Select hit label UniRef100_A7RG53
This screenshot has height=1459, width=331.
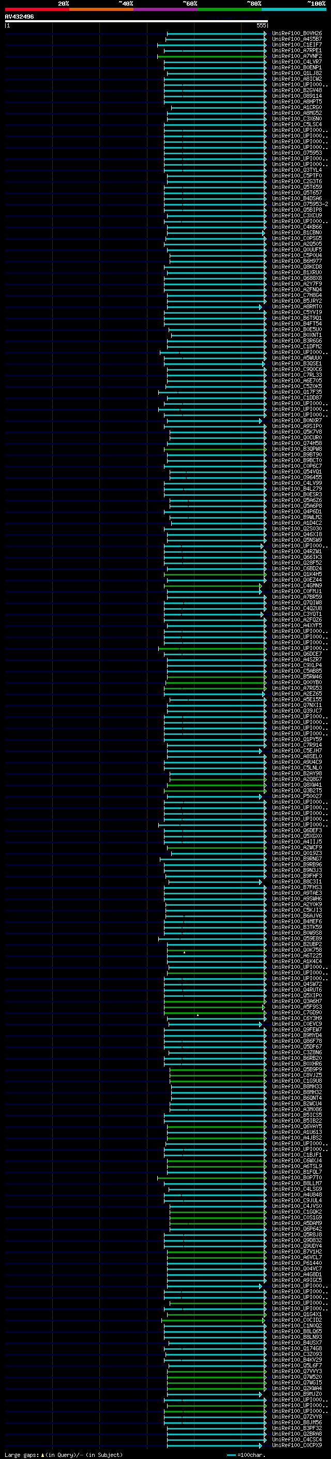[296, 688]
